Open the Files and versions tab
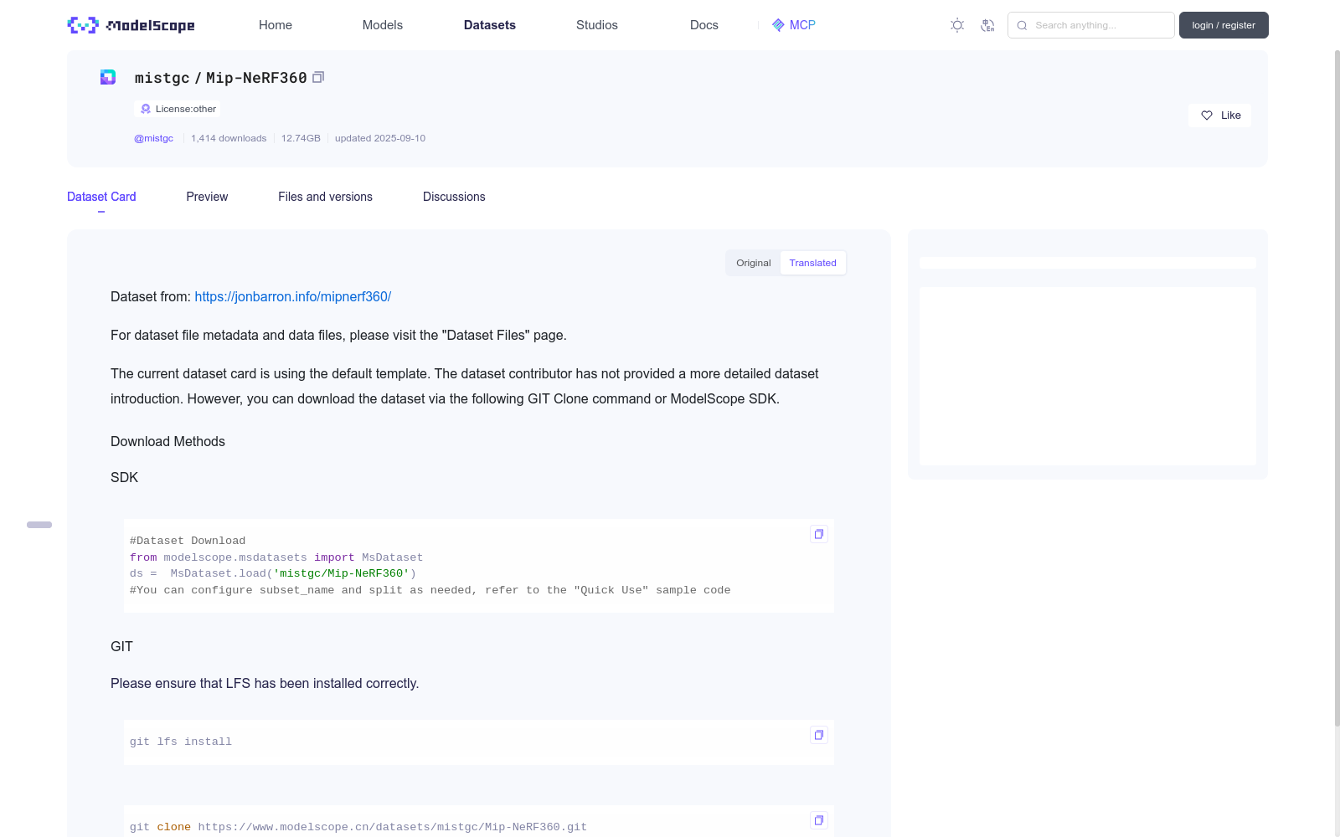Viewport: 1340px width, 837px height. point(325,197)
